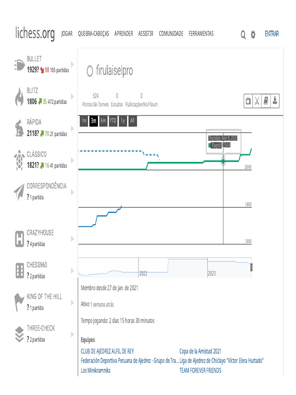
Task: Click the 2022 marker on timeline navigator
Action: 143,273
